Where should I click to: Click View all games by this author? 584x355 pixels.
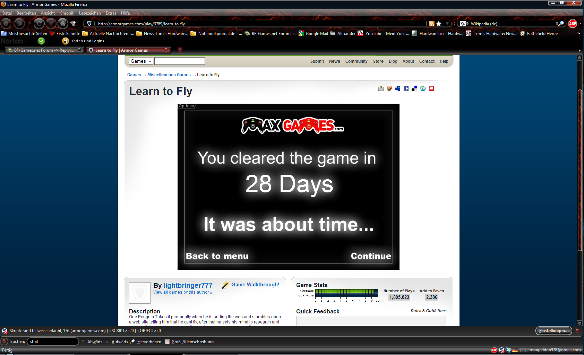pyautogui.click(x=183, y=292)
